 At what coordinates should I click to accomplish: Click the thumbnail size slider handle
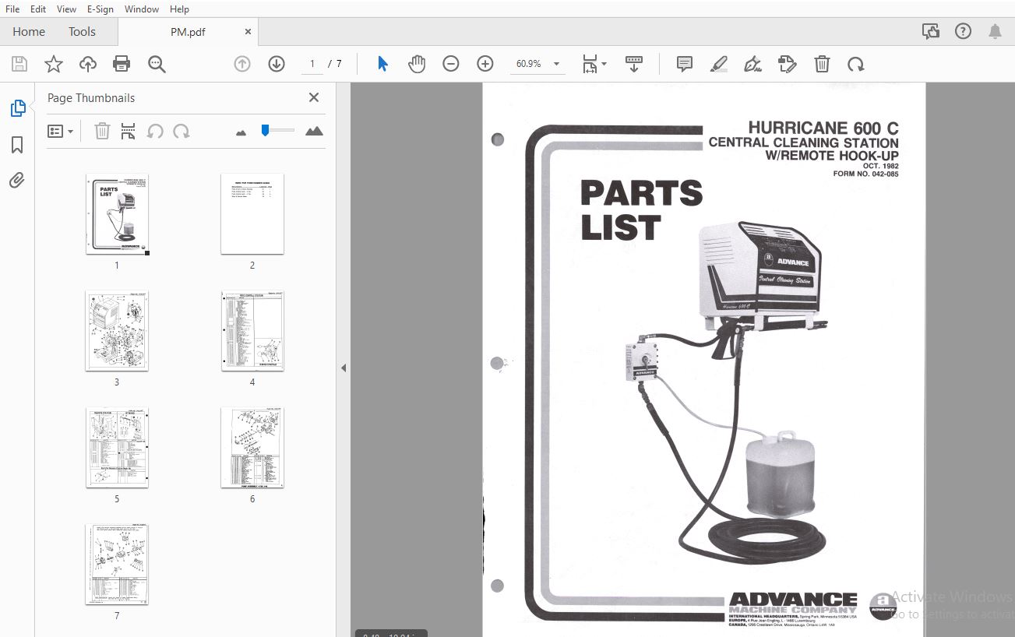click(x=265, y=130)
